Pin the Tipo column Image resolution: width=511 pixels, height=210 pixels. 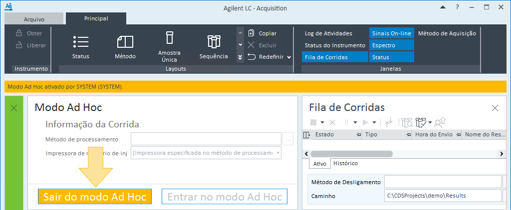pos(408,134)
